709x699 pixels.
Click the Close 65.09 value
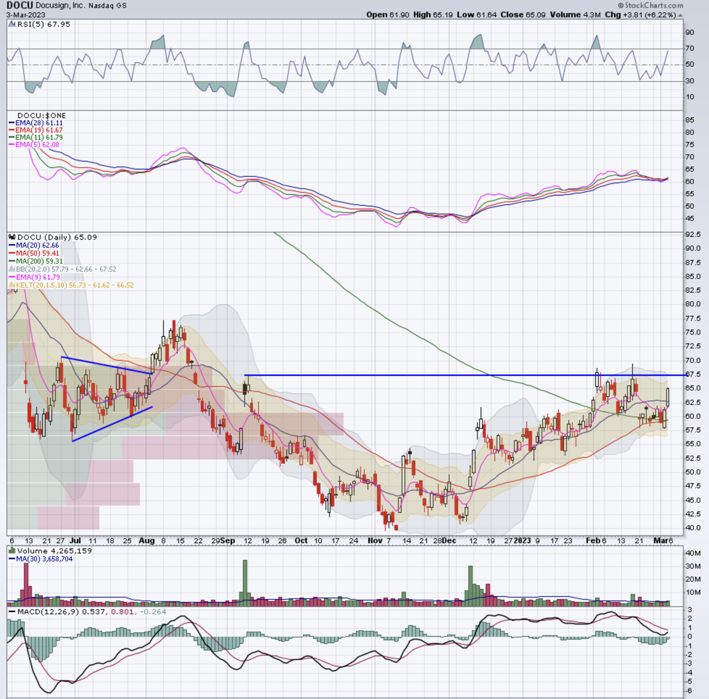(x=523, y=15)
